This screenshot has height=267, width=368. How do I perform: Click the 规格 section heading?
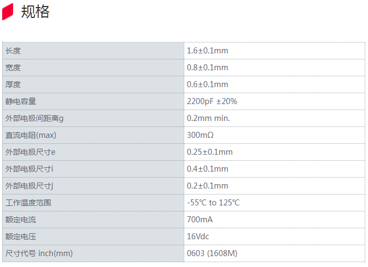coord(35,11)
